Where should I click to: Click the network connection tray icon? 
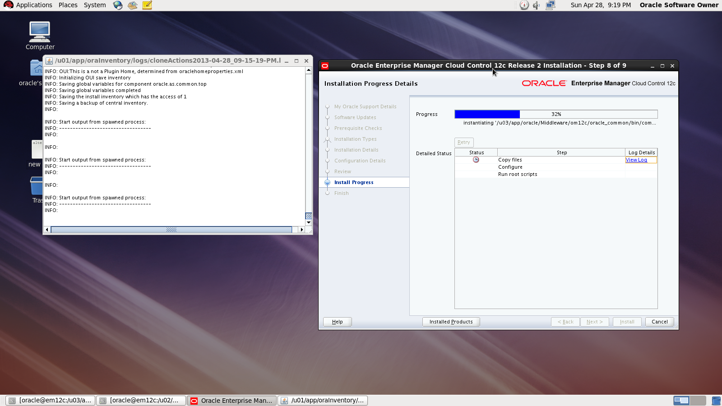[550, 5]
